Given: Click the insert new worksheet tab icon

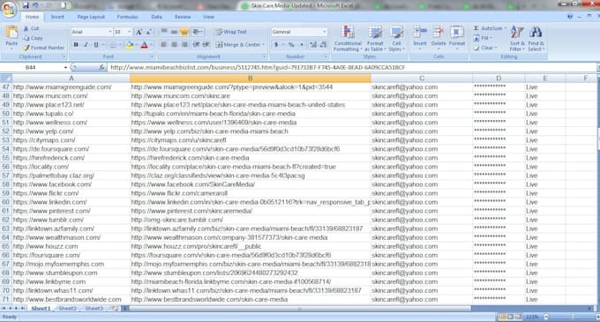Looking at the screenshot, I should pyautogui.click(x=115, y=308).
